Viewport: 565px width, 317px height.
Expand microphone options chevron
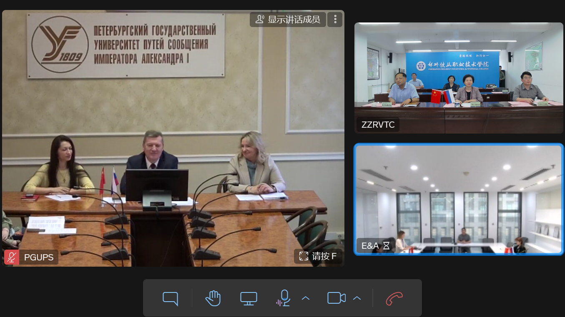pos(306,298)
